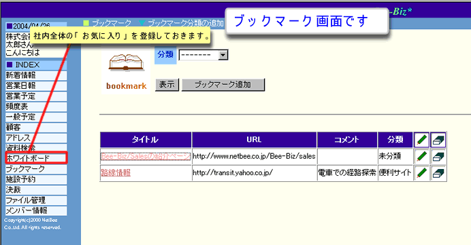Click the ブックマーク追加 button

pos(223,85)
